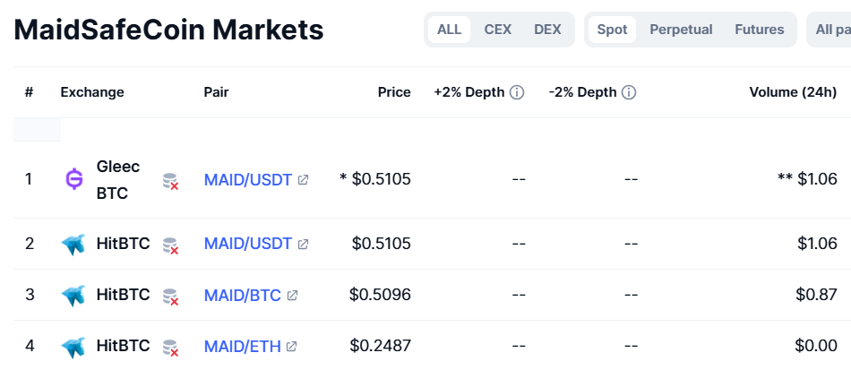Open external link icon next to MAID/BTC

292,295
